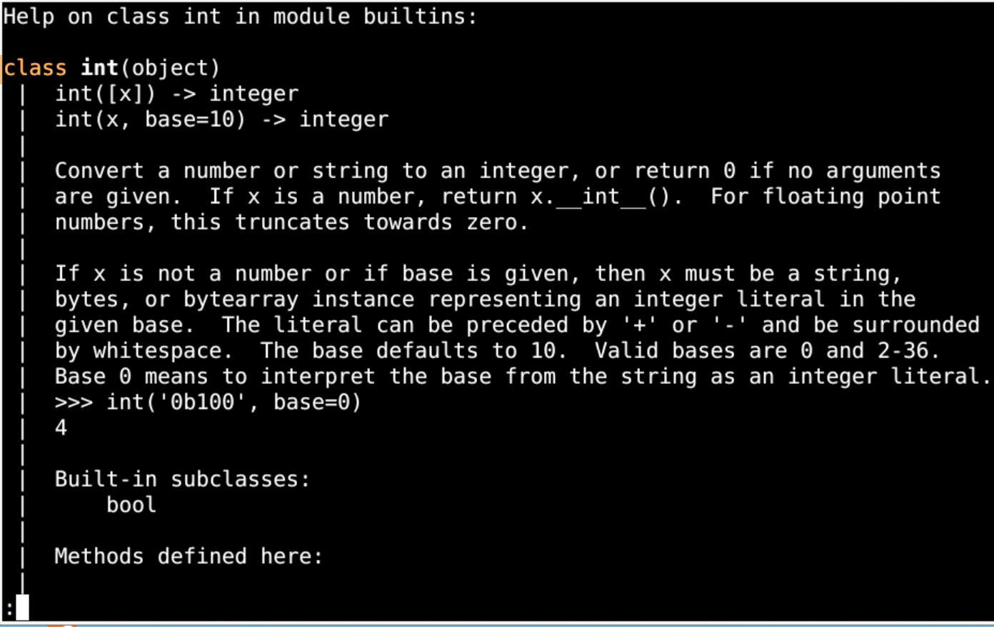This screenshot has height=627, width=994.
Task: Click the 'int([x]) -> integer' signature line
Action: point(176,94)
